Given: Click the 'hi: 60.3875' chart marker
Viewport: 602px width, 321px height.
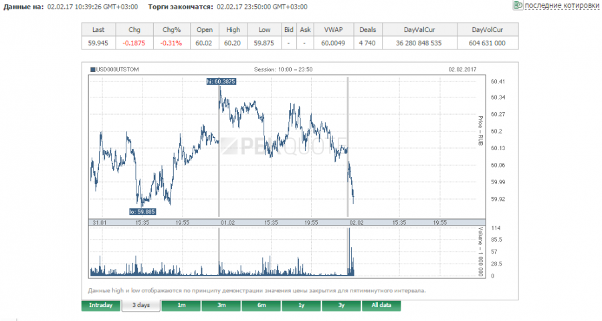Looking at the screenshot, I should click(x=221, y=81).
